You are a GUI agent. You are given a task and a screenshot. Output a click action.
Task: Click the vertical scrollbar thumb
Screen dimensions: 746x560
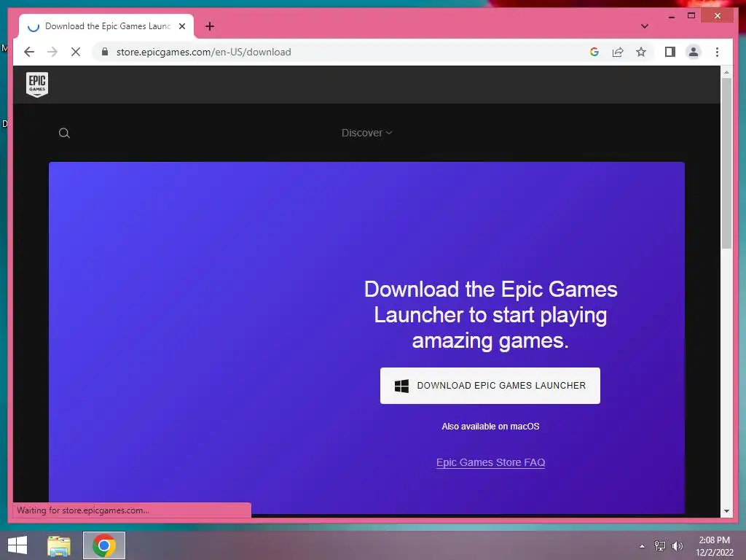click(x=726, y=163)
